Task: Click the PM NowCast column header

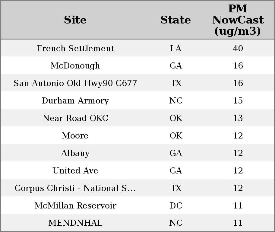Action: tap(238, 20)
